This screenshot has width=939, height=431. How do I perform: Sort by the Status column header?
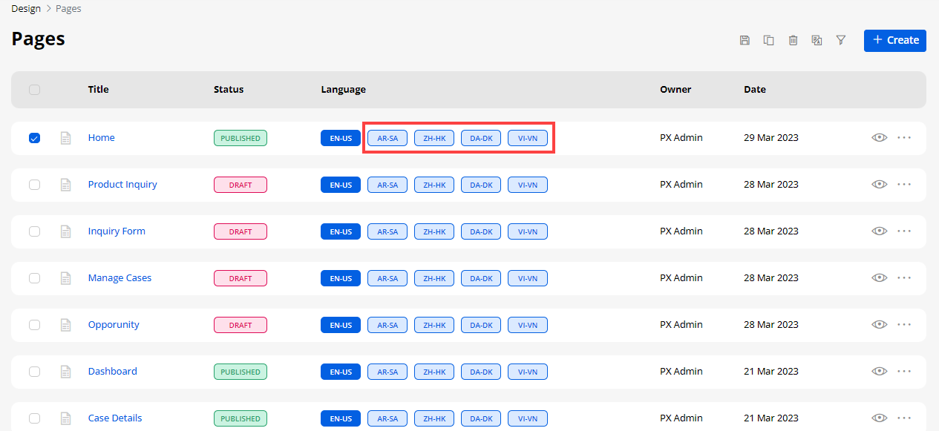pyautogui.click(x=229, y=89)
